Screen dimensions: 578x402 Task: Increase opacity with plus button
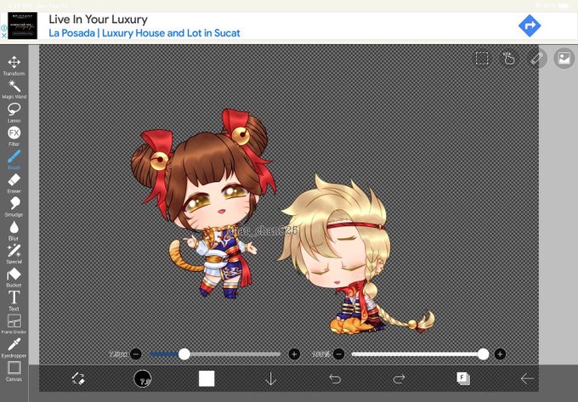click(x=500, y=354)
